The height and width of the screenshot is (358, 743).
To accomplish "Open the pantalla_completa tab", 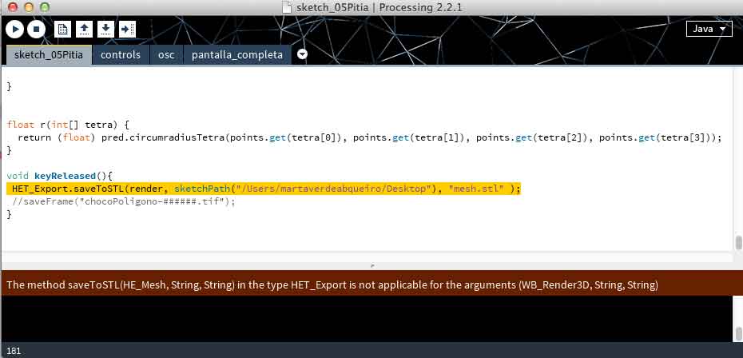I will click(237, 55).
